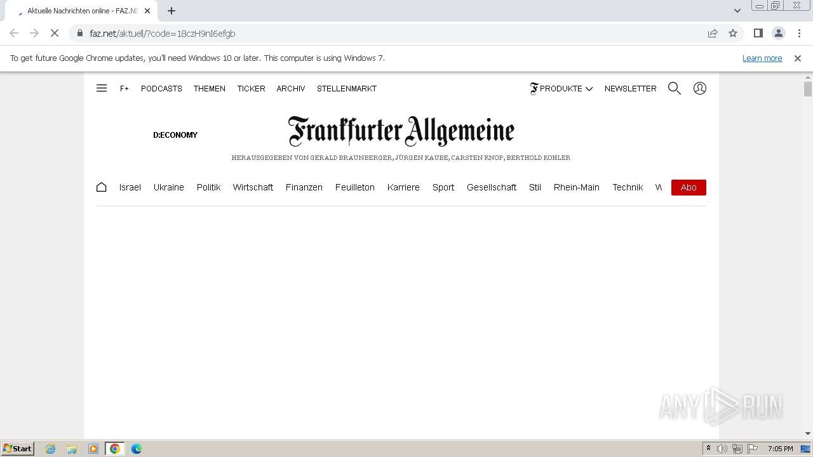Screen dimensions: 813x457
Task: Select the Politik category
Action: click(x=208, y=187)
